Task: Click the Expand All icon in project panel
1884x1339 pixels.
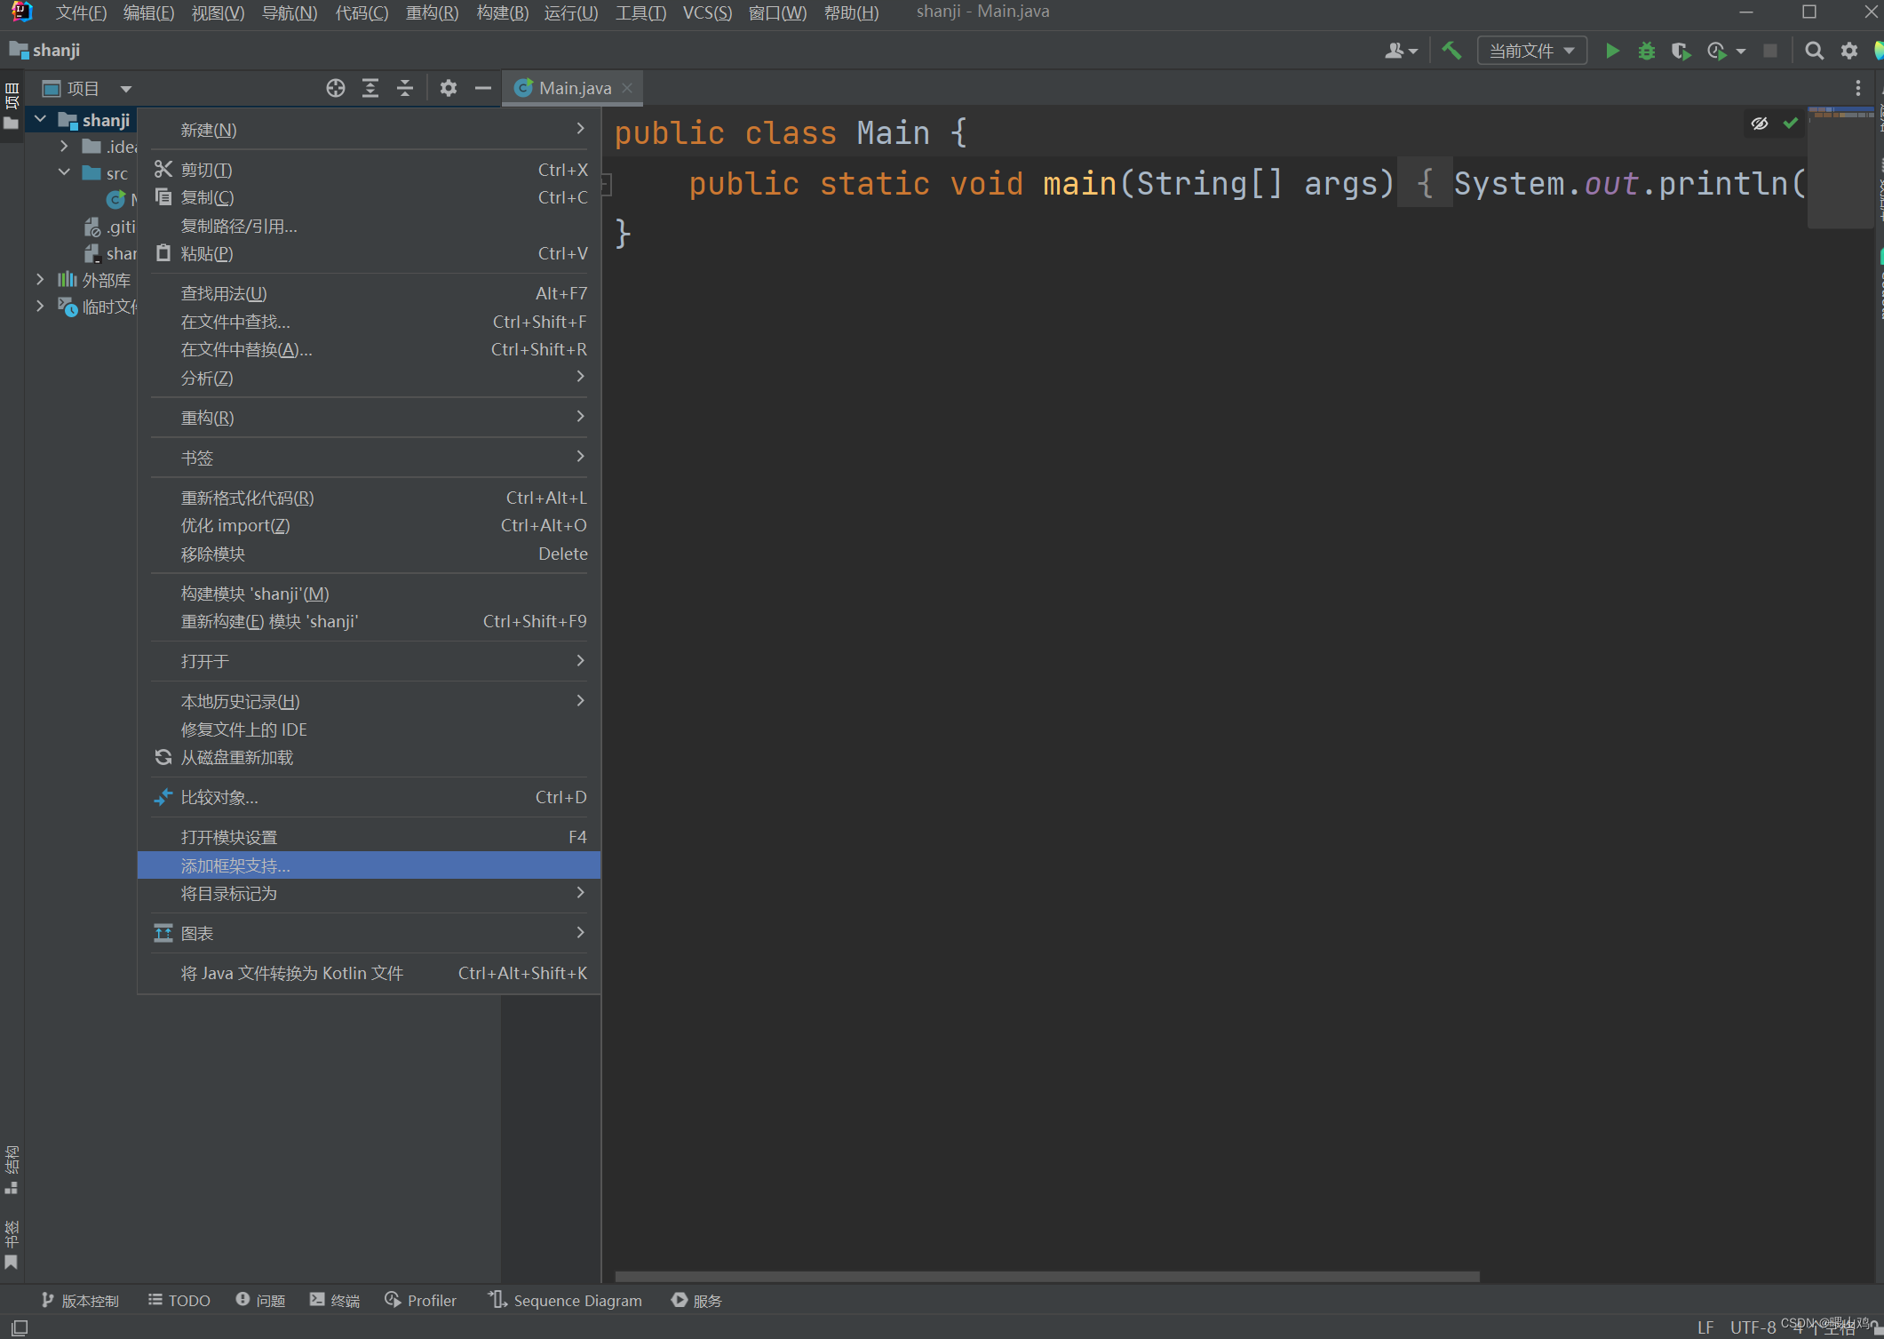Action: point(370,88)
